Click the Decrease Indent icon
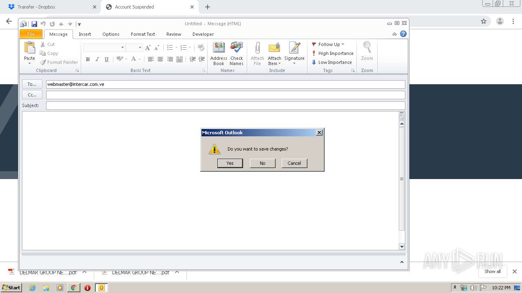Screen dimensions: 522x293 192,59
